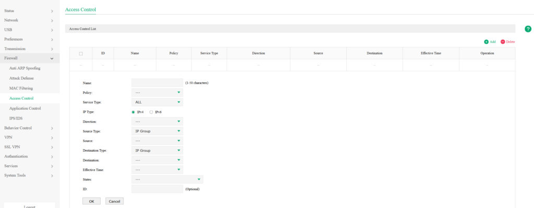534x208 pixels.
Task: Click the Cancel button
Action: [114, 201]
